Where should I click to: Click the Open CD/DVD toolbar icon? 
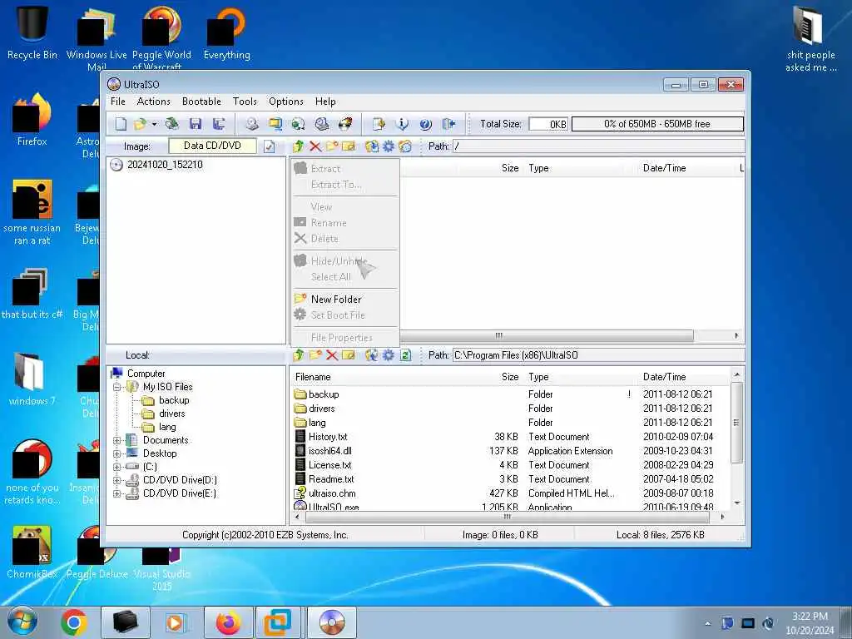(x=171, y=124)
